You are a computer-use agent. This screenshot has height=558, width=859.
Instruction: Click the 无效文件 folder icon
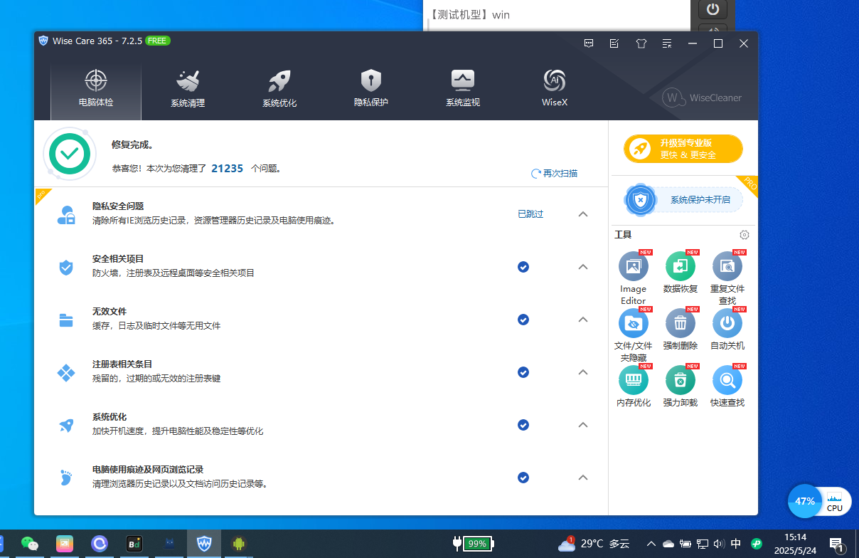click(x=66, y=320)
